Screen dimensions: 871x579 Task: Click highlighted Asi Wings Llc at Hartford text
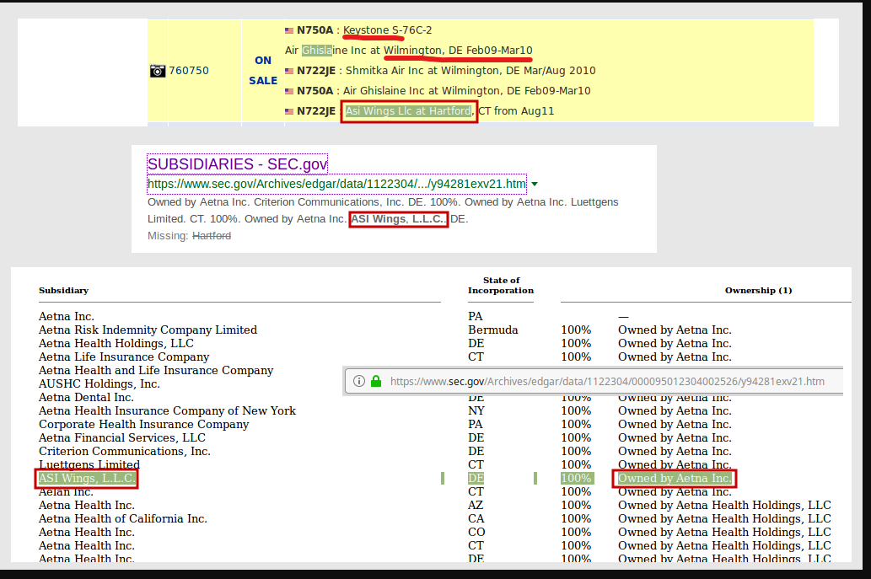coord(409,111)
